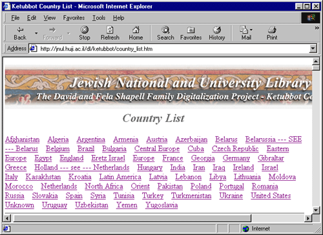323x235 pixels.
Task: Click the Back toolbar button
Action: (20, 34)
